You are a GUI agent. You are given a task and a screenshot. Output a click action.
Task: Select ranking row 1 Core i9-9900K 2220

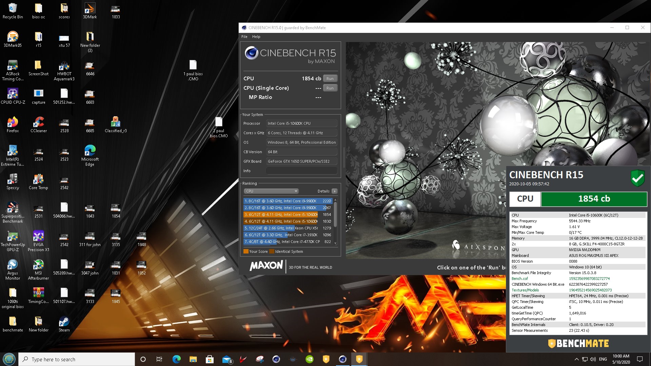pyautogui.click(x=288, y=201)
